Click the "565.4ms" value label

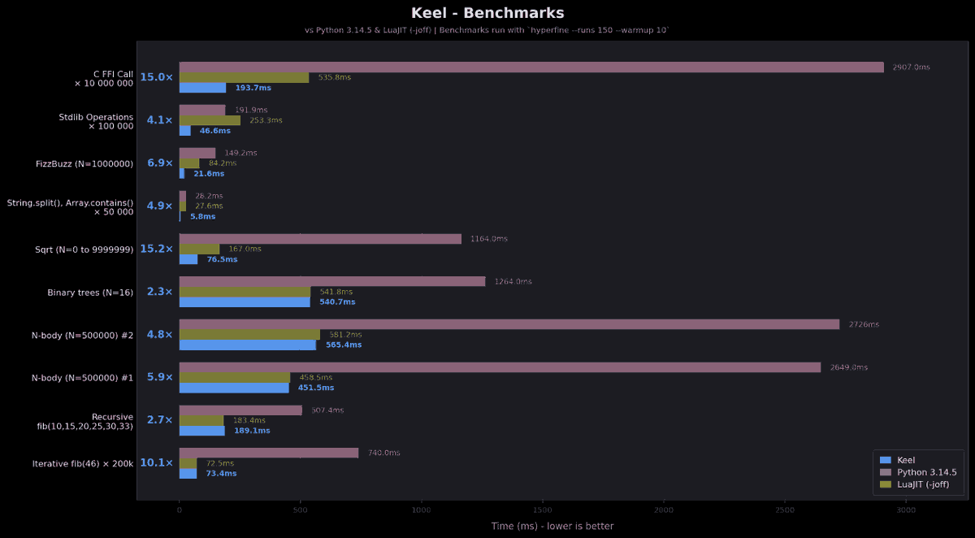point(343,345)
